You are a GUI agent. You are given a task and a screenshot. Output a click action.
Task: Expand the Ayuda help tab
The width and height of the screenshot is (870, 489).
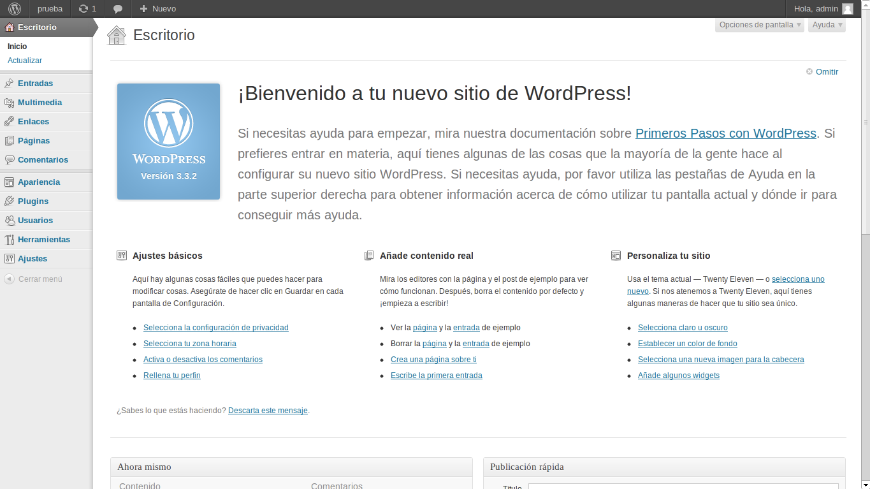(x=827, y=25)
